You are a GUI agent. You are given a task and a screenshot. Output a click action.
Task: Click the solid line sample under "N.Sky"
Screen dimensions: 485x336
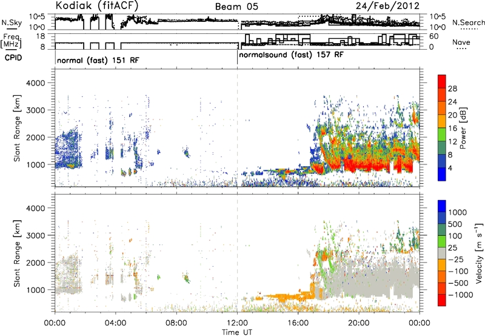pyautogui.click(x=12, y=29)
